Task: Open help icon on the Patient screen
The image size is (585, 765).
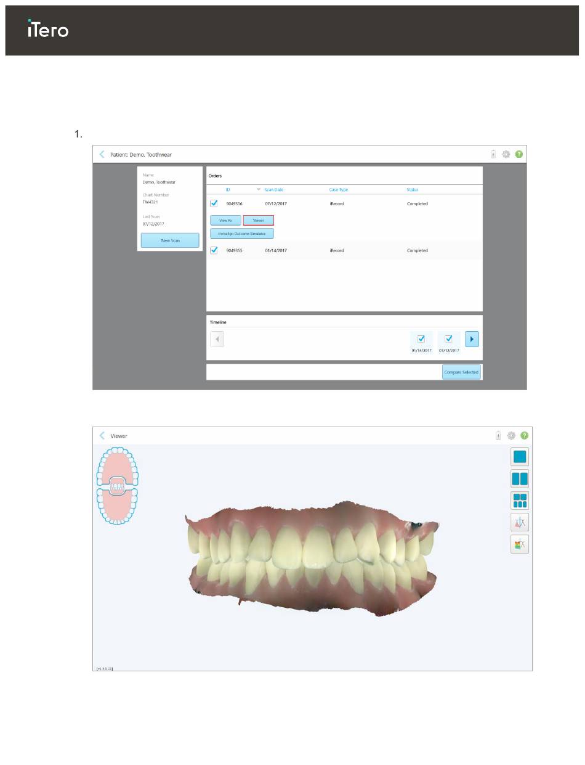Action: point(519,154)
